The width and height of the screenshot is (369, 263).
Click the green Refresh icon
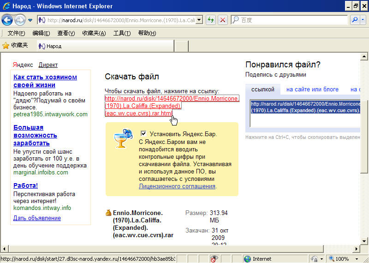(x=211, y=20)
